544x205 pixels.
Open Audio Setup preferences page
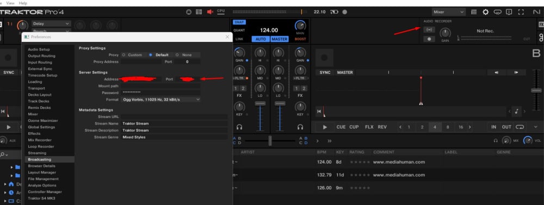(x=39, y=49)
